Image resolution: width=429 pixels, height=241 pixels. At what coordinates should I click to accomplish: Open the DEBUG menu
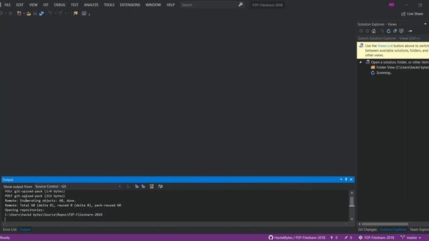point(60,5)
